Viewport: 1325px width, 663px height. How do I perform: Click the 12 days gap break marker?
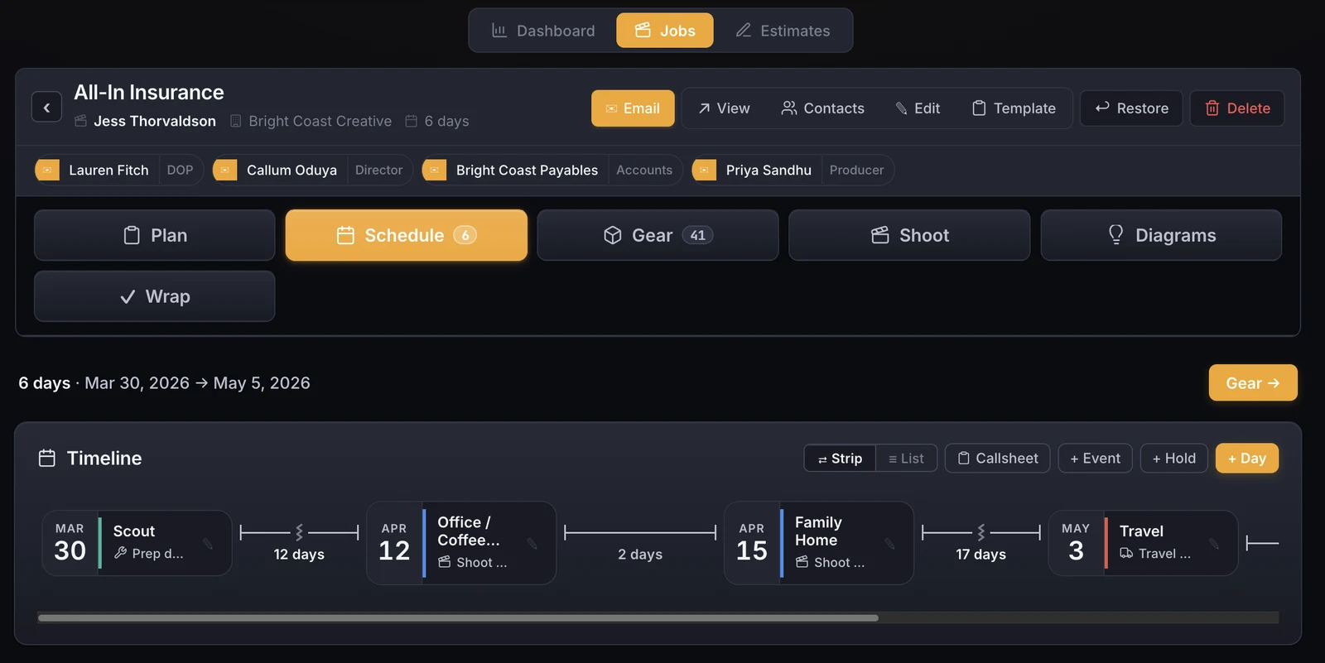point(299,532)
